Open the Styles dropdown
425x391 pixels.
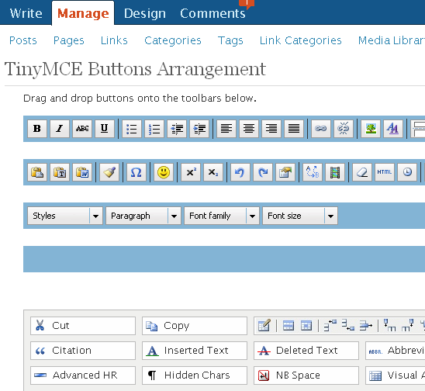point(65,216)
